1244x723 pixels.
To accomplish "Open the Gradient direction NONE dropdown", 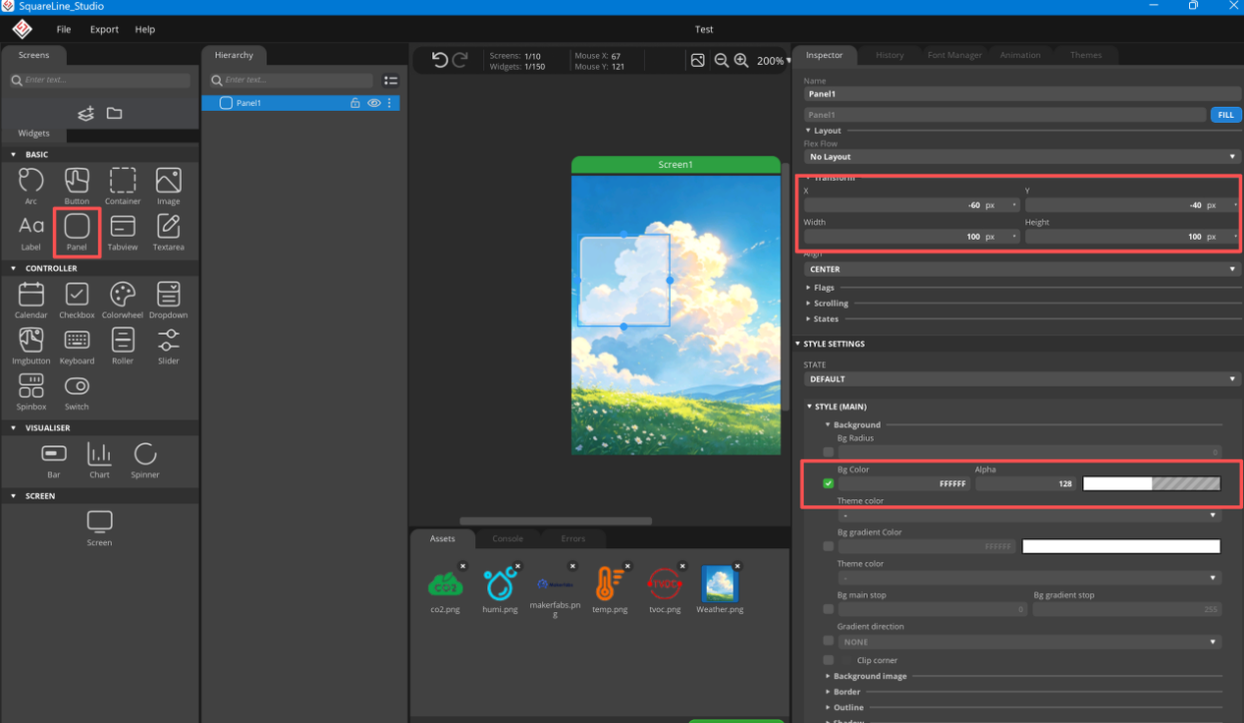I will point(1029,642).
